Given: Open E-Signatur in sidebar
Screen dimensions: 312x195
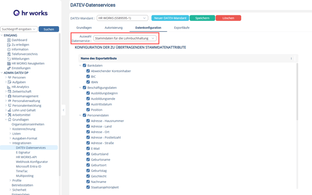Looking at the screenshot, I should [x=23, y=153].
